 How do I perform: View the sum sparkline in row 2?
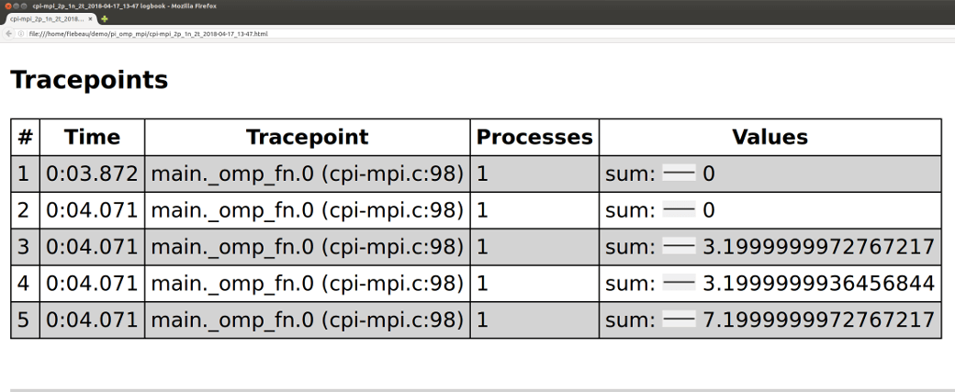[x=679, y=210]
